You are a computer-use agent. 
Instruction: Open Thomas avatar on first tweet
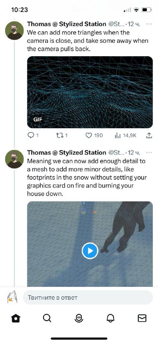tap(15, 30)
